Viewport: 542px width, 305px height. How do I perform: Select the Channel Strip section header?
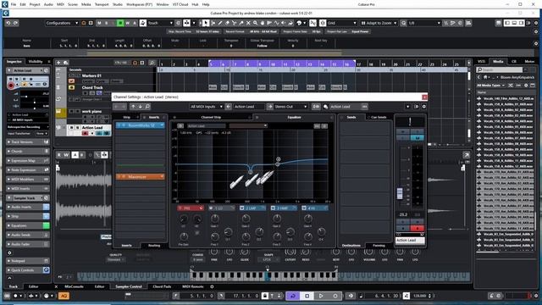click(x=211, y=117)
